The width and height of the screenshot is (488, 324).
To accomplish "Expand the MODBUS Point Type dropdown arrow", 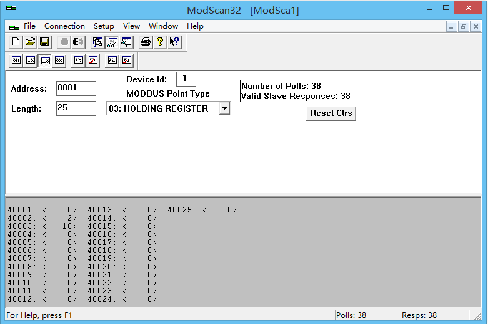I will (224, 108).
